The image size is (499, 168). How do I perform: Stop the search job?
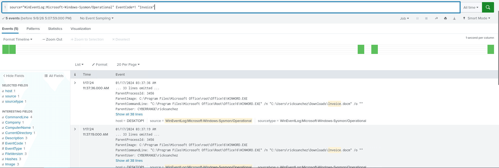[x=426, y=18]
